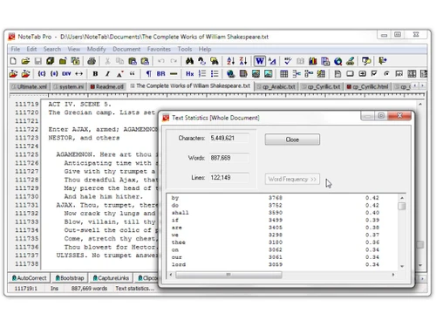The image size is (436, 327).
Task: Click the Books thesaurus icon
Action: [x=313, y=61]
